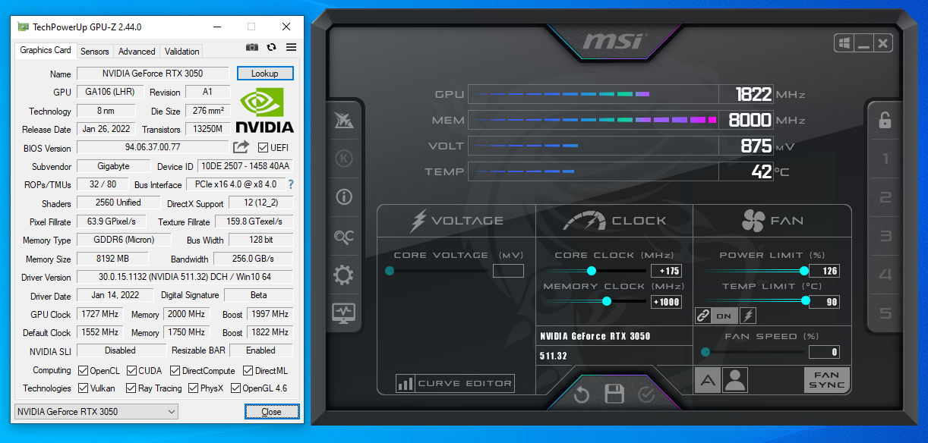Screen dimensions: 928x443
Task: Switch to the Sensors tab
Action: pos(95,52)
